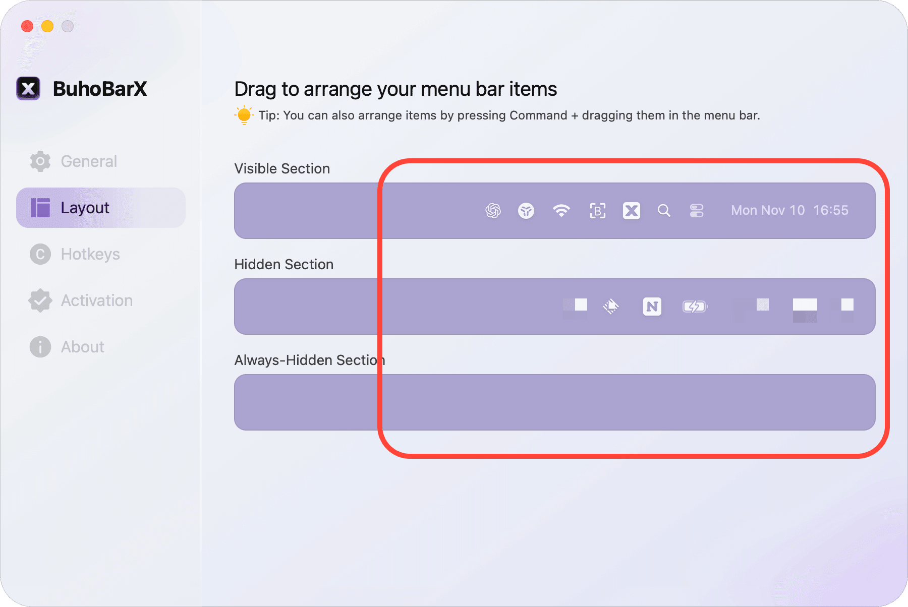
Task: Open the General settings section
Action: point(88,161)
